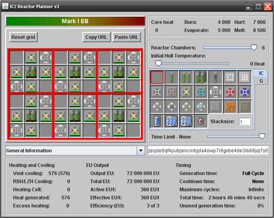Choose the cyan heat vent in palette

201,92
